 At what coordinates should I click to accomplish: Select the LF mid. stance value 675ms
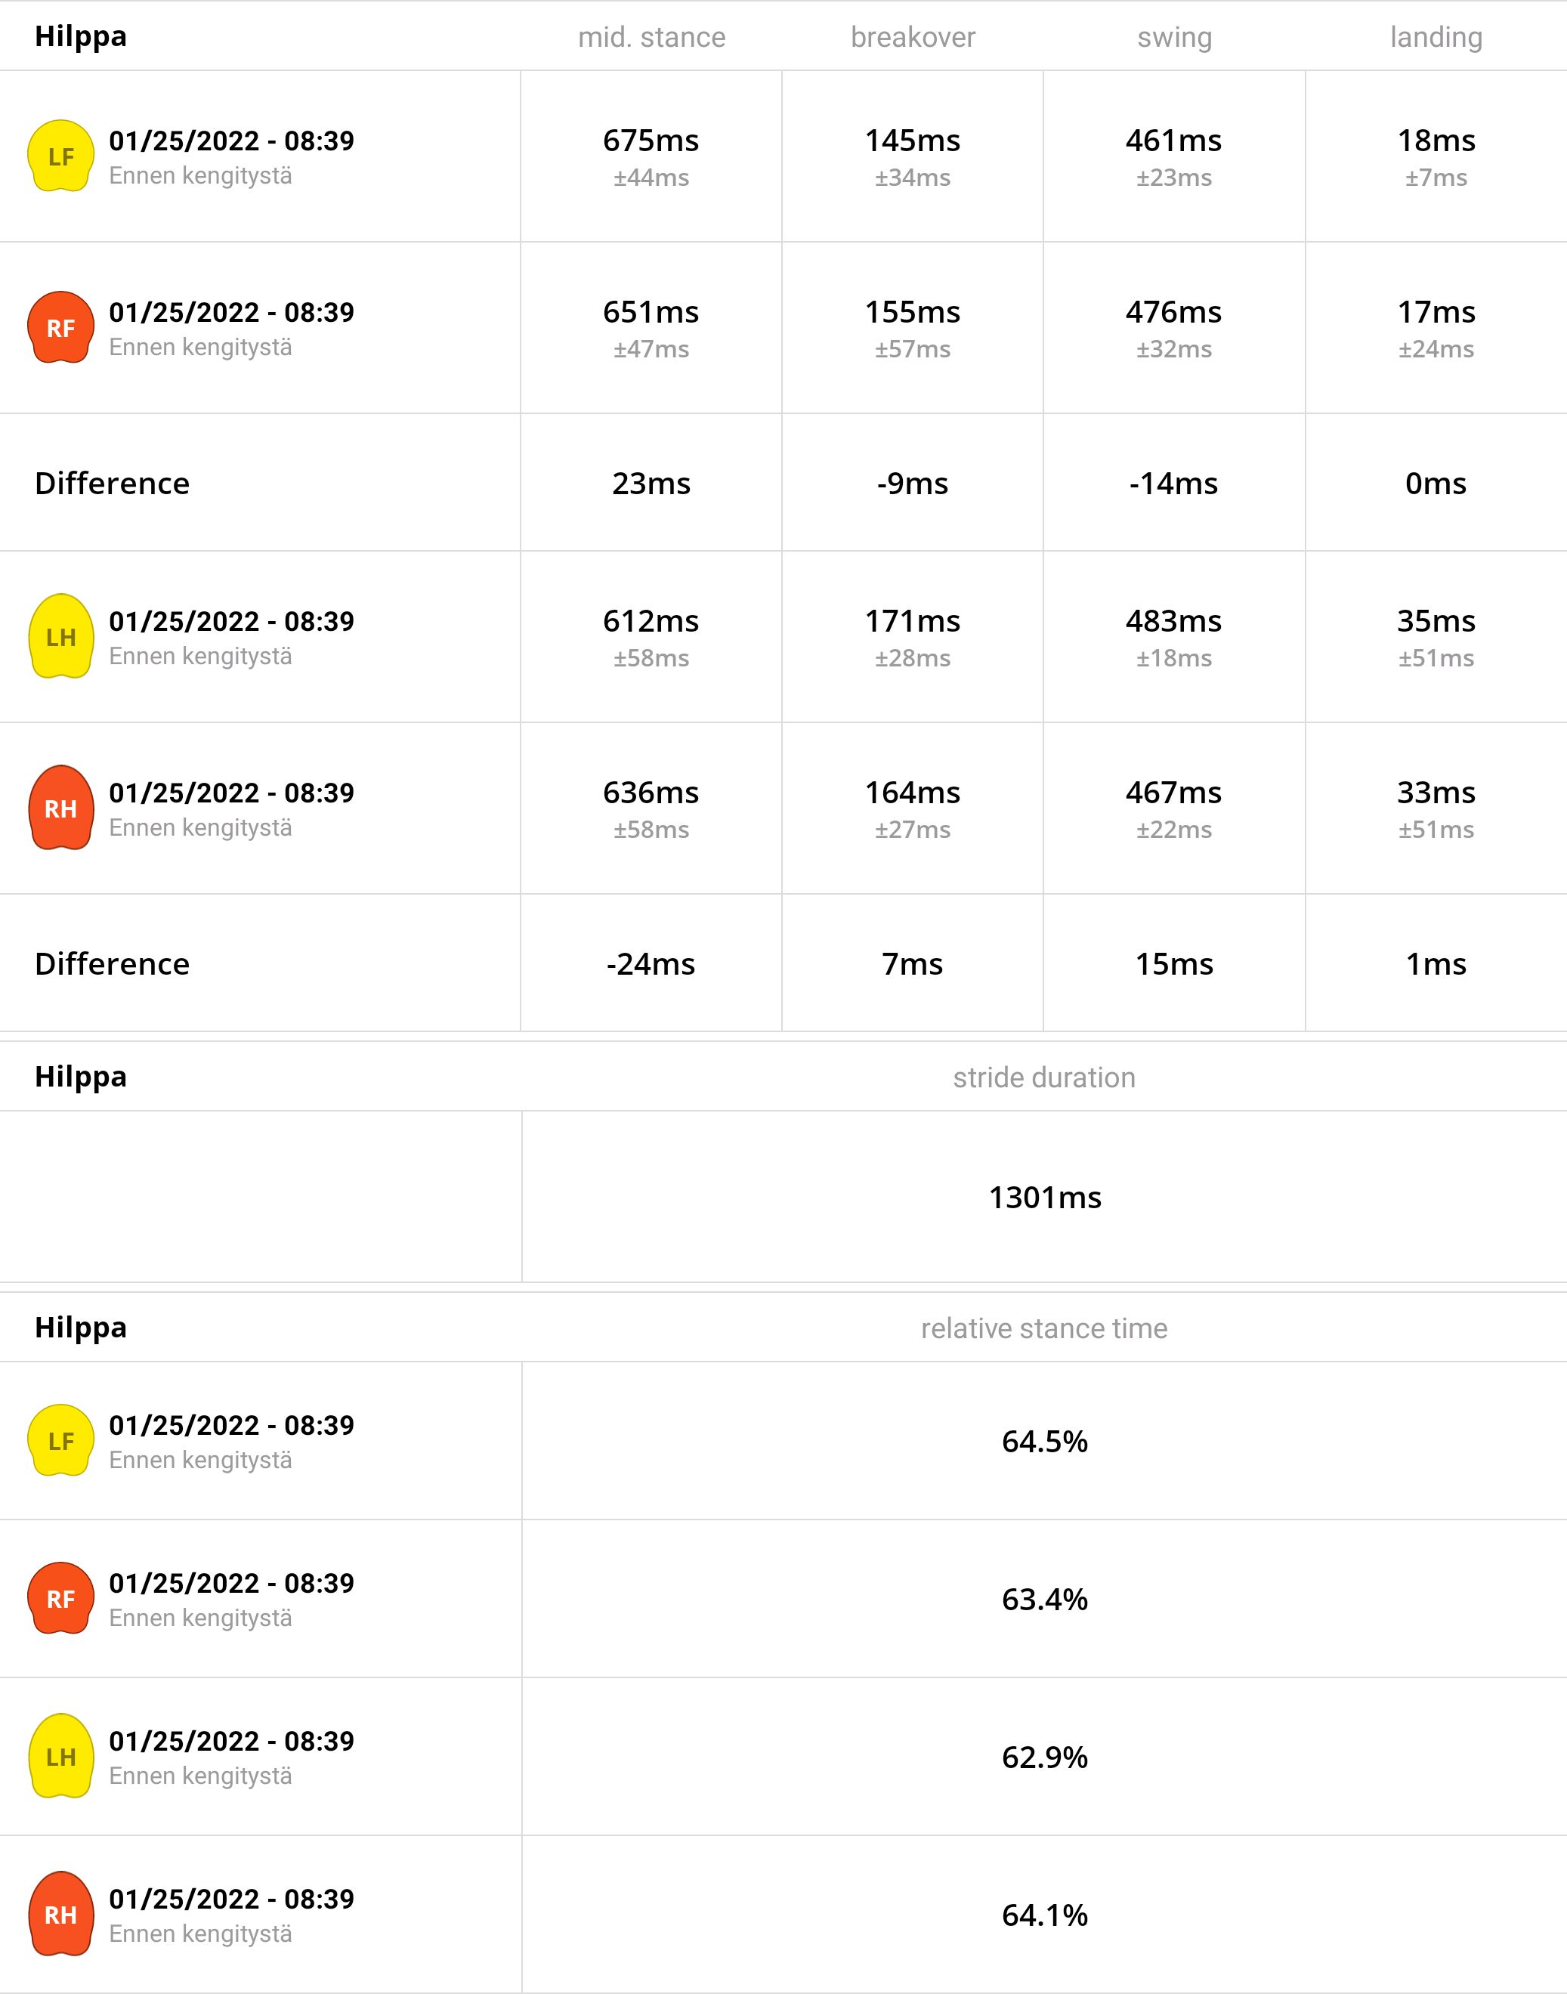[x=651, y=141]
